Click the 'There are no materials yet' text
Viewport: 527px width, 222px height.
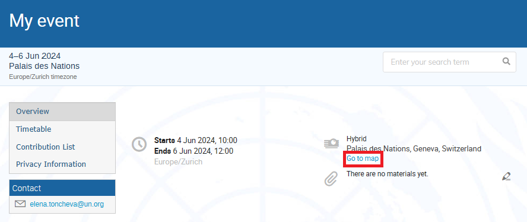coord(388,175)
